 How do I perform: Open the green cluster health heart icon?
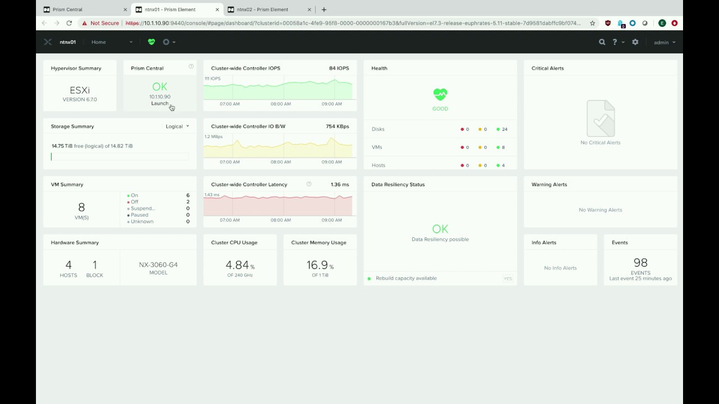pos(151,42)
